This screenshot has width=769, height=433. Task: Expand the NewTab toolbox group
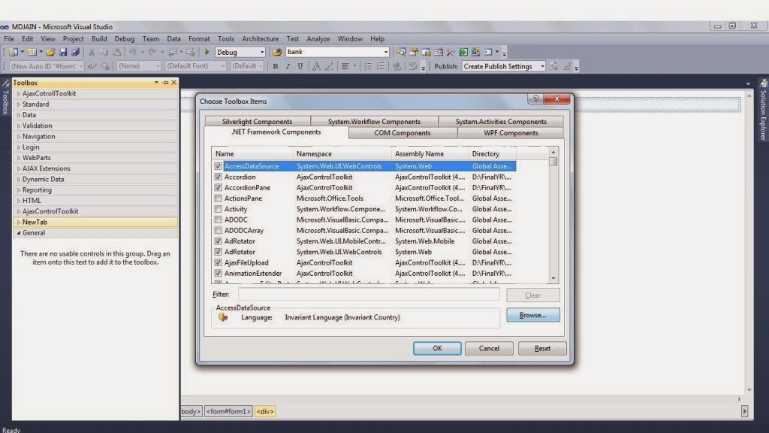(x=19, y=222)
